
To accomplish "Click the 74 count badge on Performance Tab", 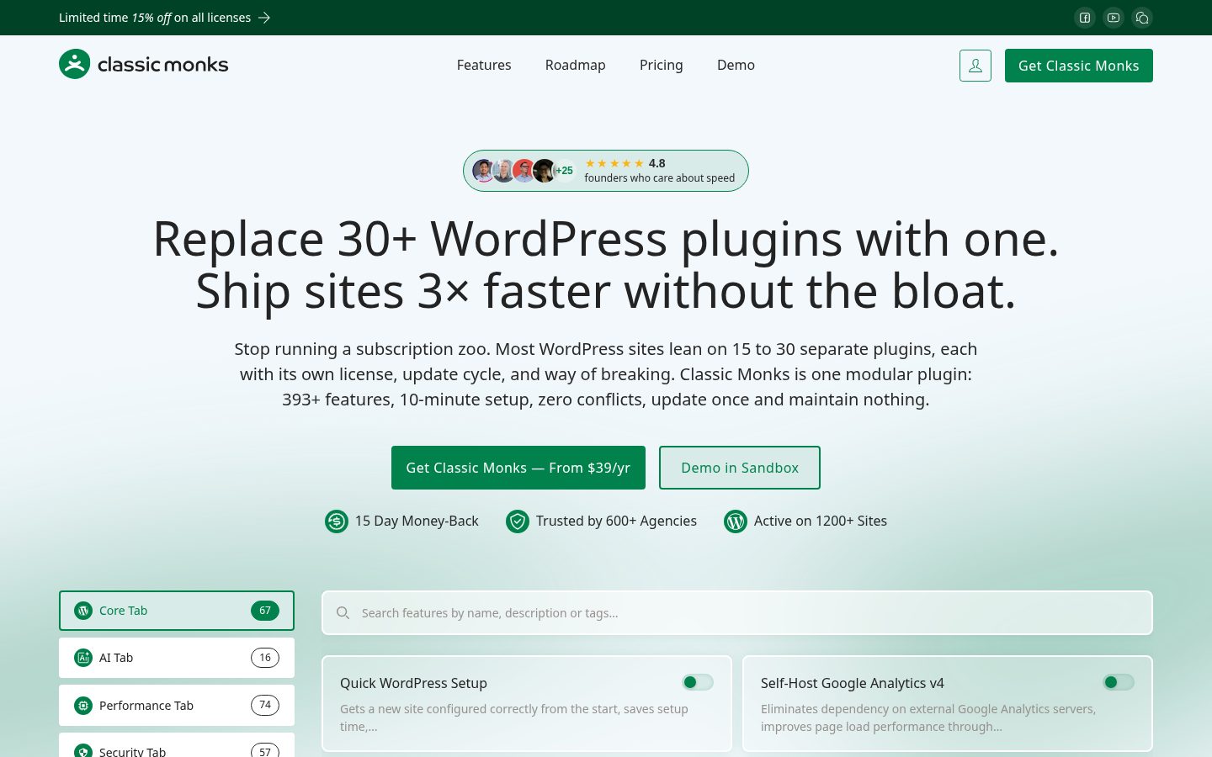I will pyautogui.click(x=265, y=705).
